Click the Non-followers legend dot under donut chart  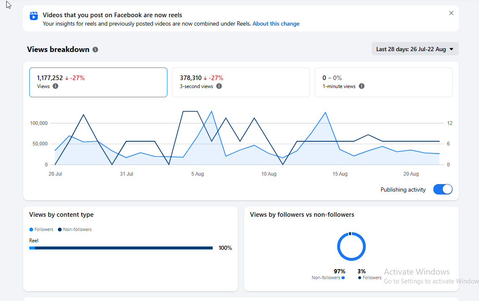click(x=343, y=278)
